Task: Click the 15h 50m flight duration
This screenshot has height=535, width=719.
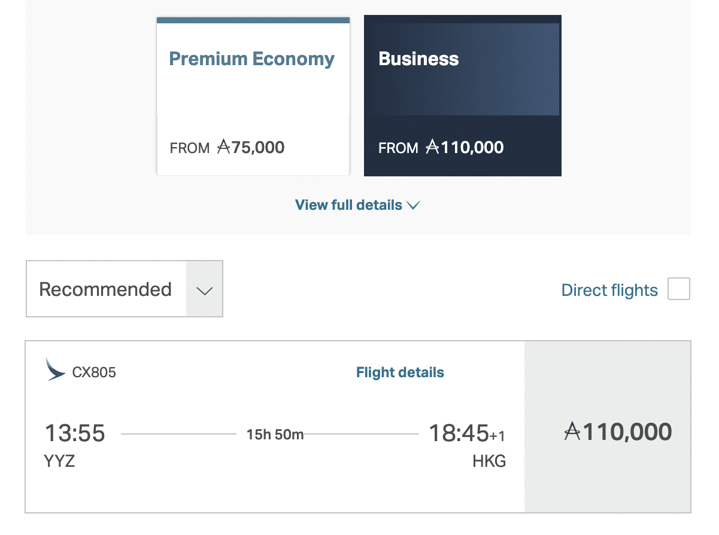Action: [275, 435]
